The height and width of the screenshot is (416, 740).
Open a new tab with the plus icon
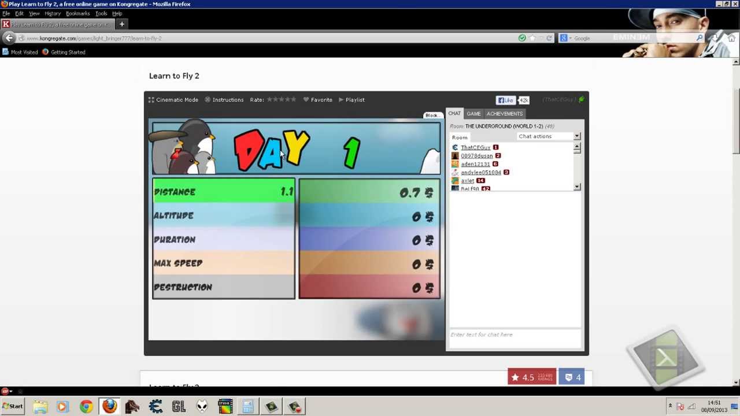click(122, 24)
